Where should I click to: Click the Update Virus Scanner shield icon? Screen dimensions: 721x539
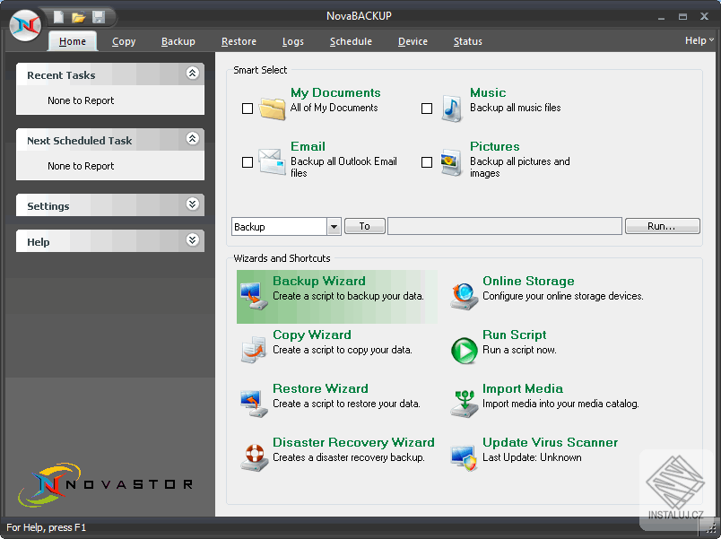[x=464, y=457]
